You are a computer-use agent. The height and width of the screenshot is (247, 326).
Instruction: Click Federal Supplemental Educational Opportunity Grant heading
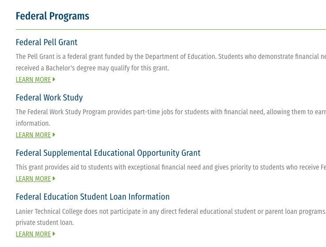point(108,153)
